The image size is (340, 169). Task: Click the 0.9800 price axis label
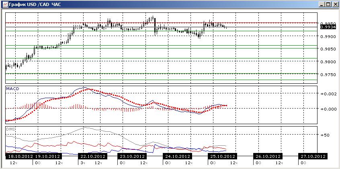(328, 62)
